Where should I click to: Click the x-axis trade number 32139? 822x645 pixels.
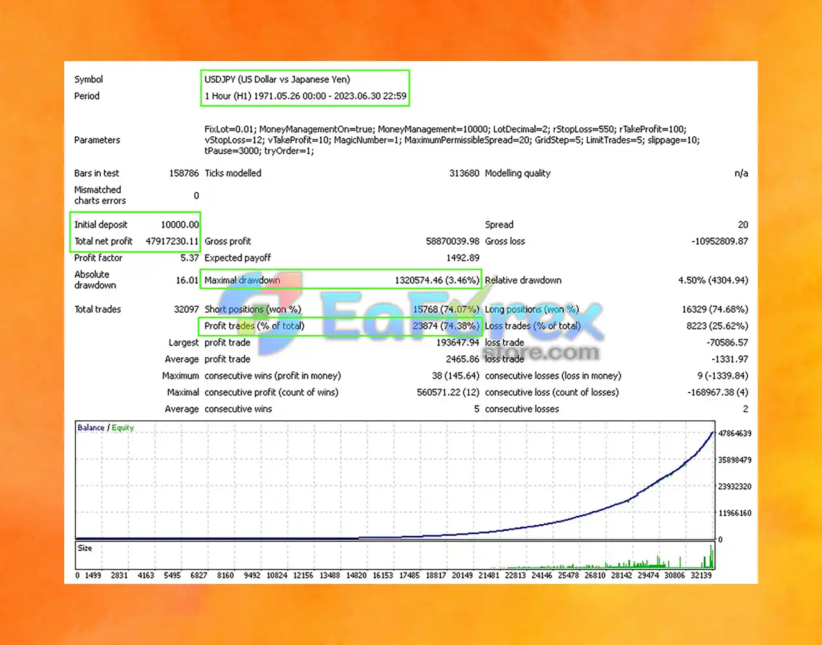coord(701,576)
